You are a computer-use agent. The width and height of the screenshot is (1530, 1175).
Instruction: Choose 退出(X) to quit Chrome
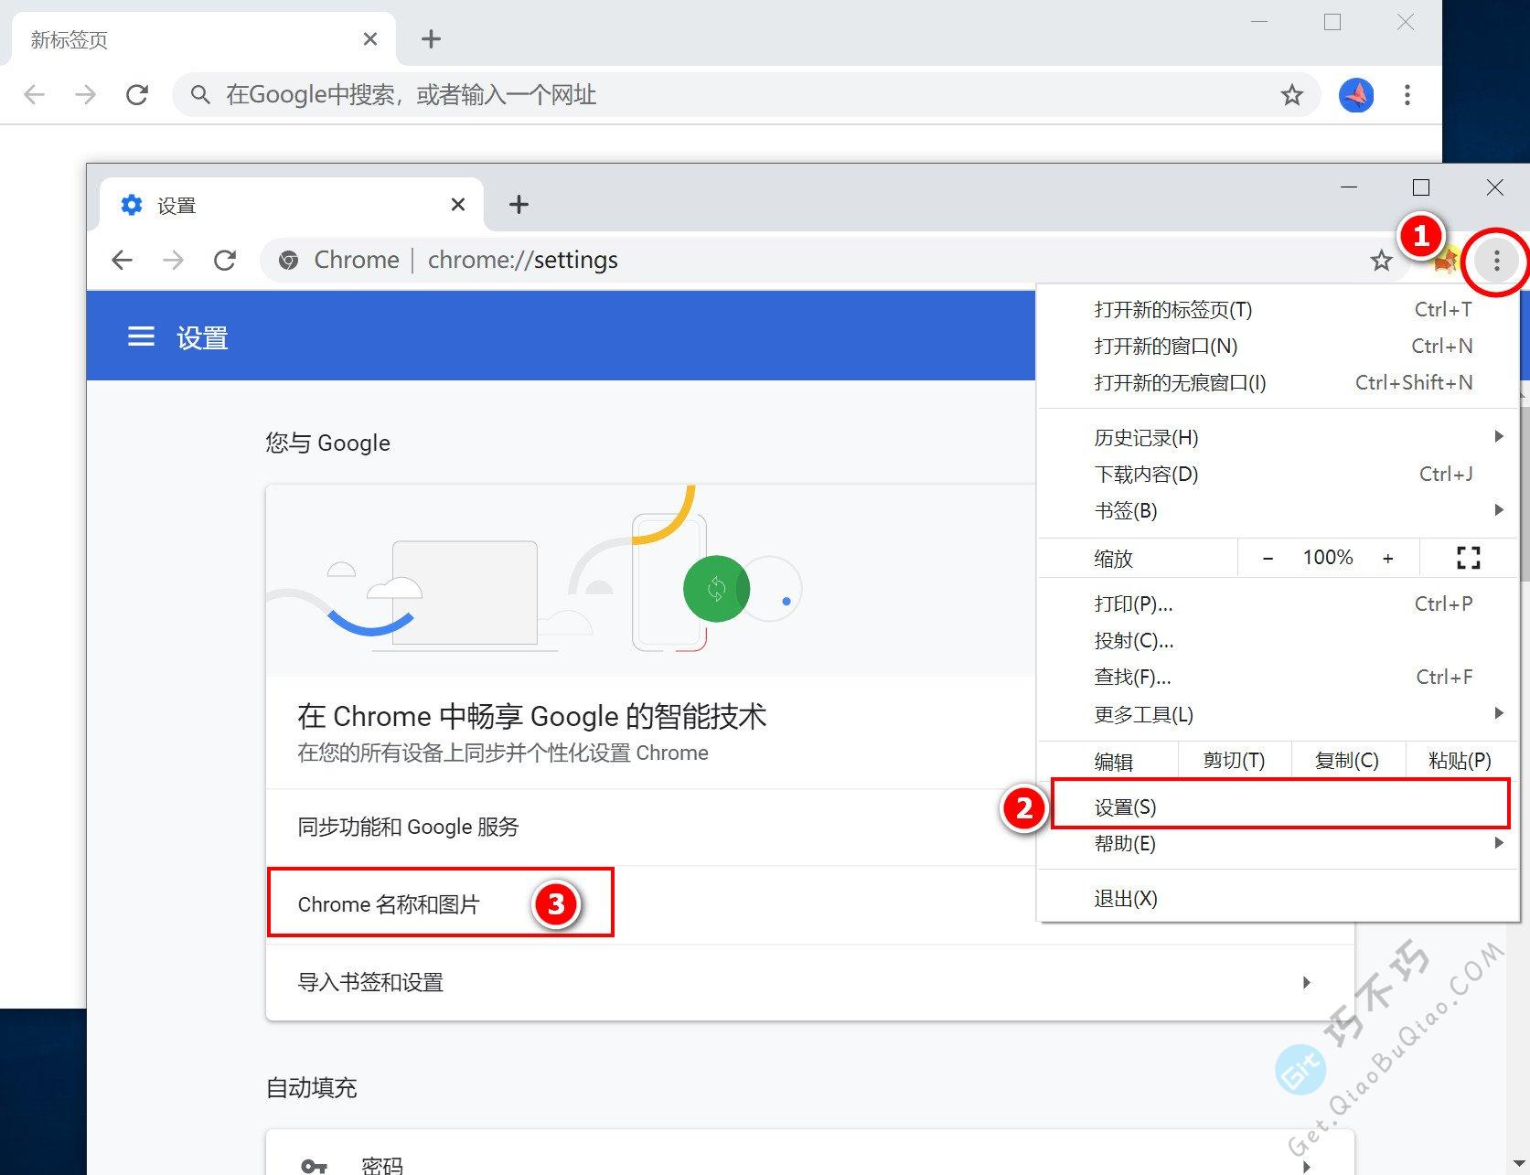click(1279, 898)
